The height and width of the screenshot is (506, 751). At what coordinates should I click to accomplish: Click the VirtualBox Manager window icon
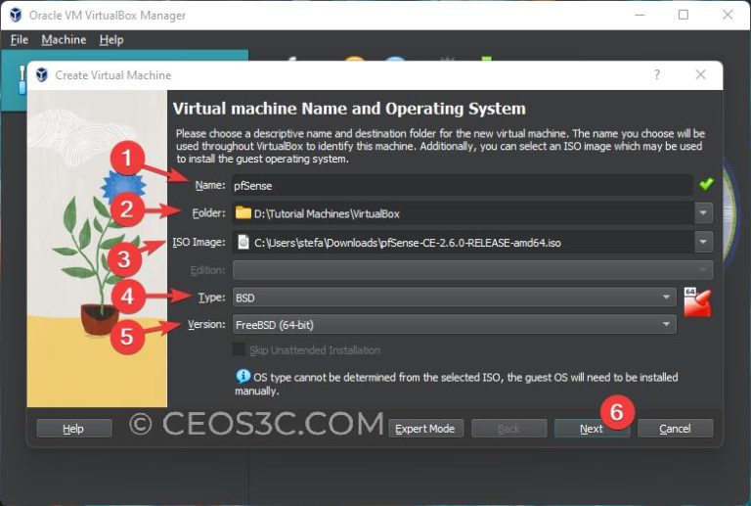(16, 15)
